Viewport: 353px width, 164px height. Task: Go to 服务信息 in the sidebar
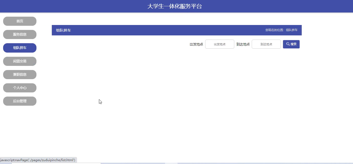[x=20, y=34]
